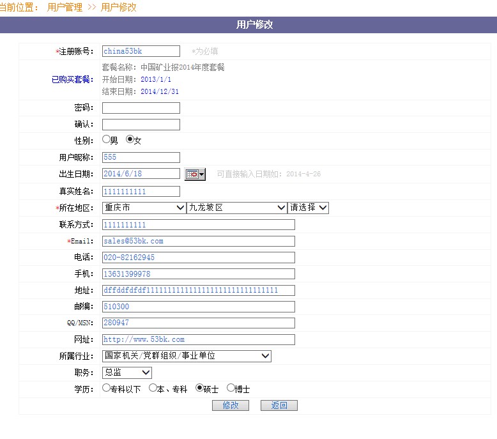Click the 用户修改 breadcrumb link
This screenshot has height=439, width=497.
click(118, 8)
